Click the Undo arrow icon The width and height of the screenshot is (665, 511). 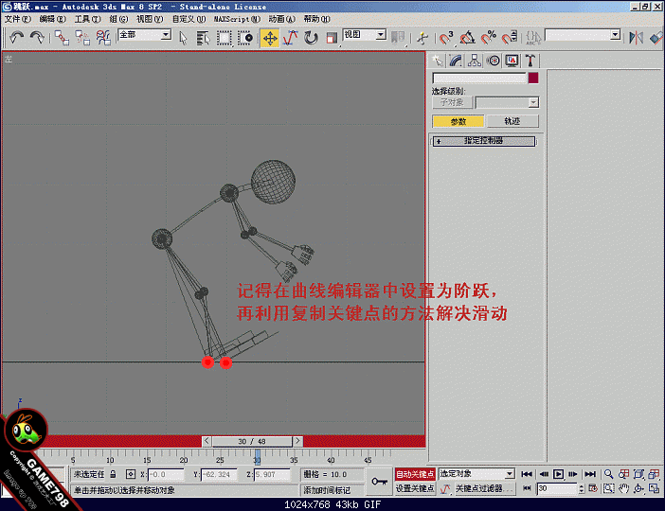point(16,38)
